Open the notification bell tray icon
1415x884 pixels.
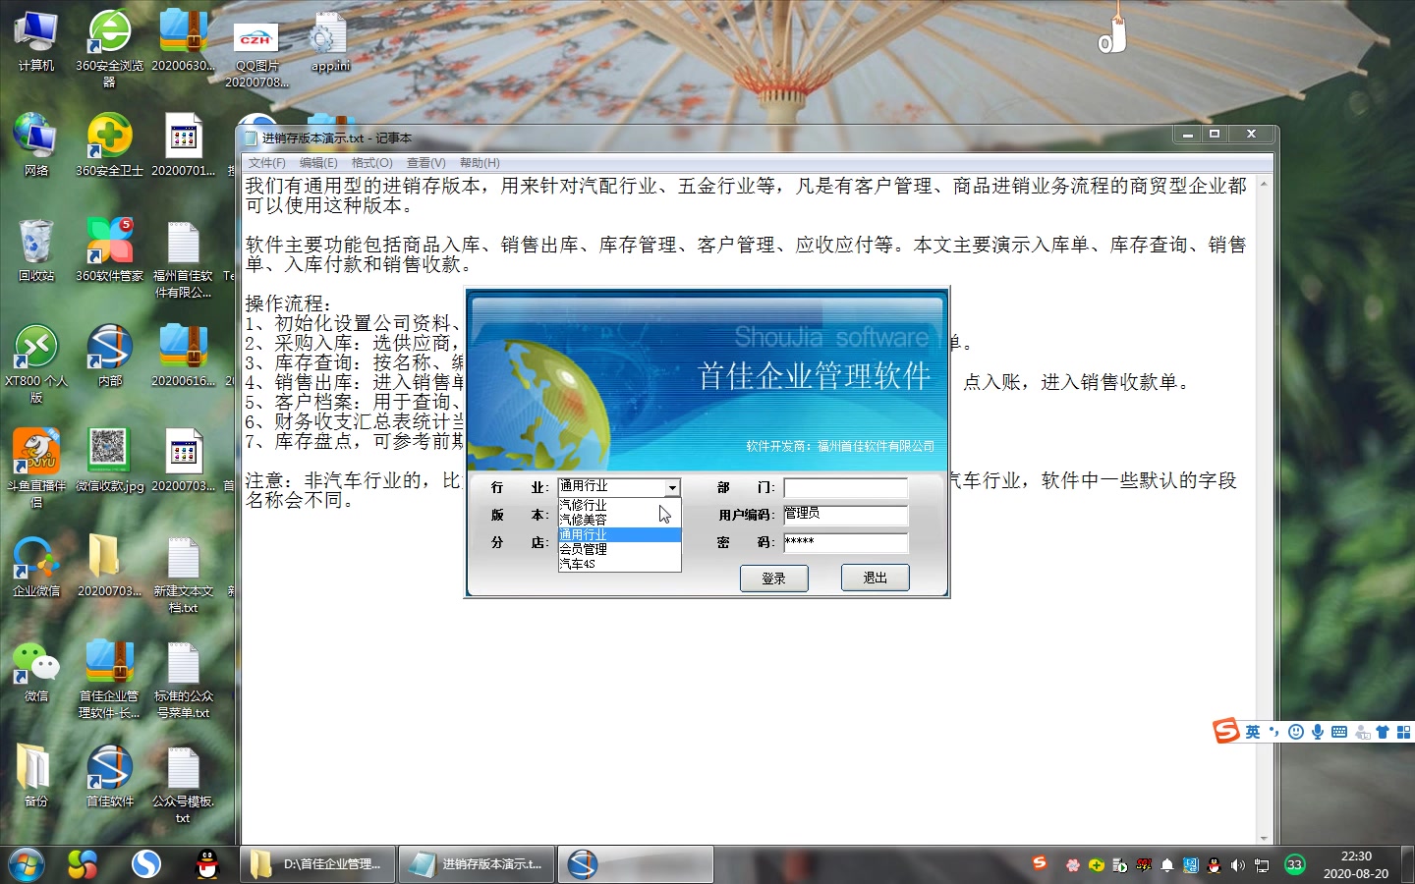click(x=1167, y=865)
